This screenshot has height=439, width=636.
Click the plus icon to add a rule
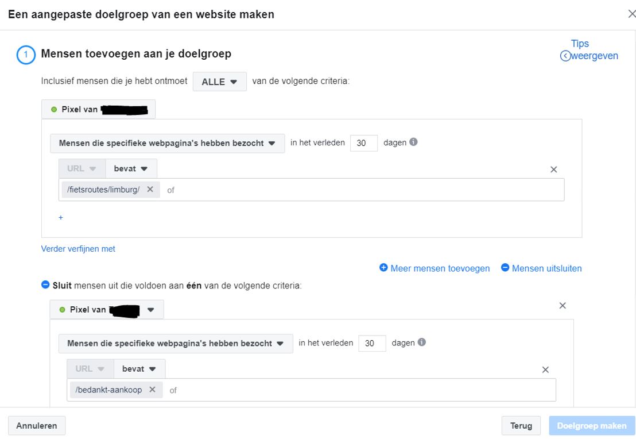(61, 218)
